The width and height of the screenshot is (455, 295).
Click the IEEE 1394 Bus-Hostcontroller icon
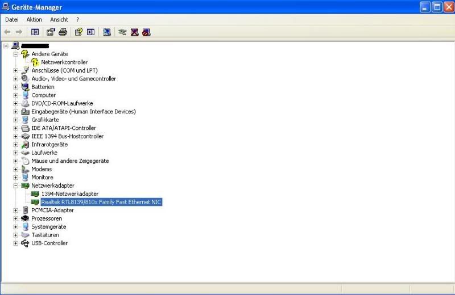click(x=25, y=136)
